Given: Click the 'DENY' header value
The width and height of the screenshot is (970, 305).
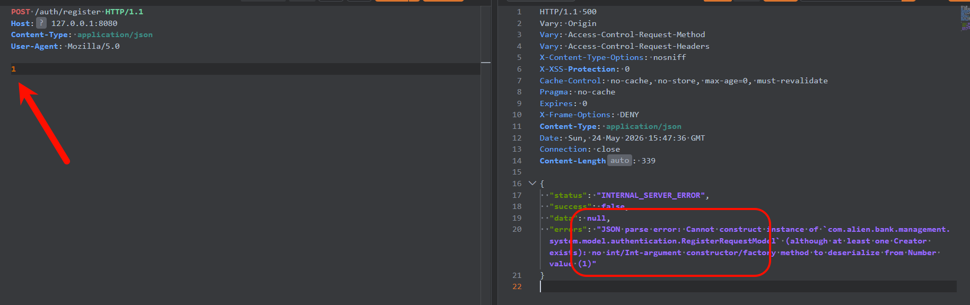Looking at the screenshot, I should (630, 115).
